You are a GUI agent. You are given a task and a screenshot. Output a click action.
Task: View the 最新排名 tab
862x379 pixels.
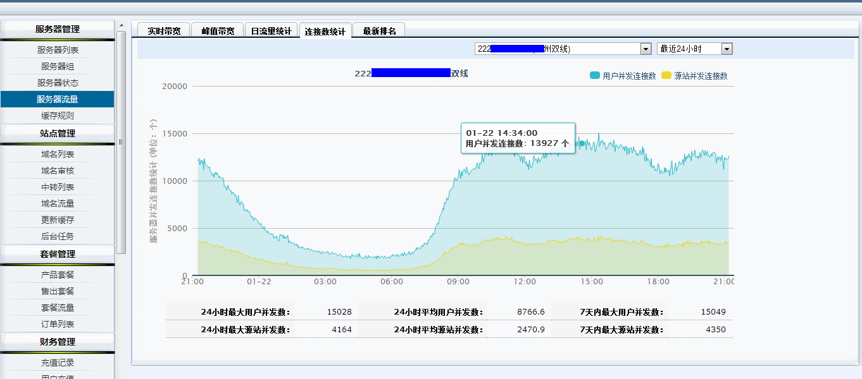(x=378, y=29)
